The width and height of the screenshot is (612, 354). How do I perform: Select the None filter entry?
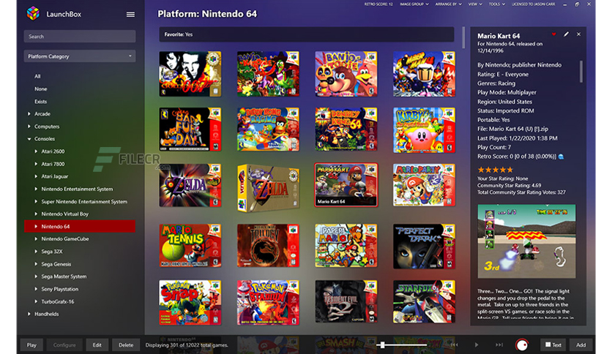[40, 89]
